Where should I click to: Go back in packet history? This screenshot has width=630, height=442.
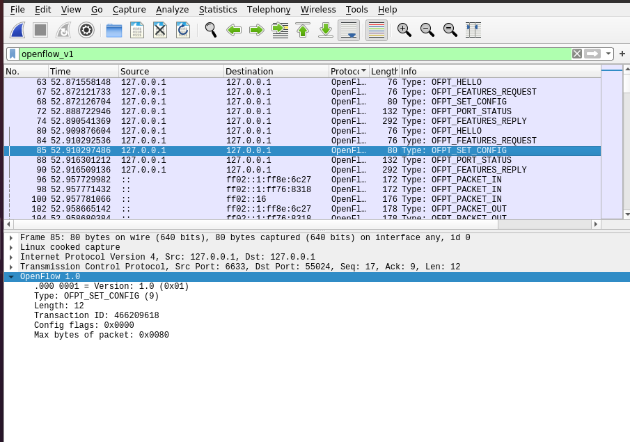click(x=234, y=30)
